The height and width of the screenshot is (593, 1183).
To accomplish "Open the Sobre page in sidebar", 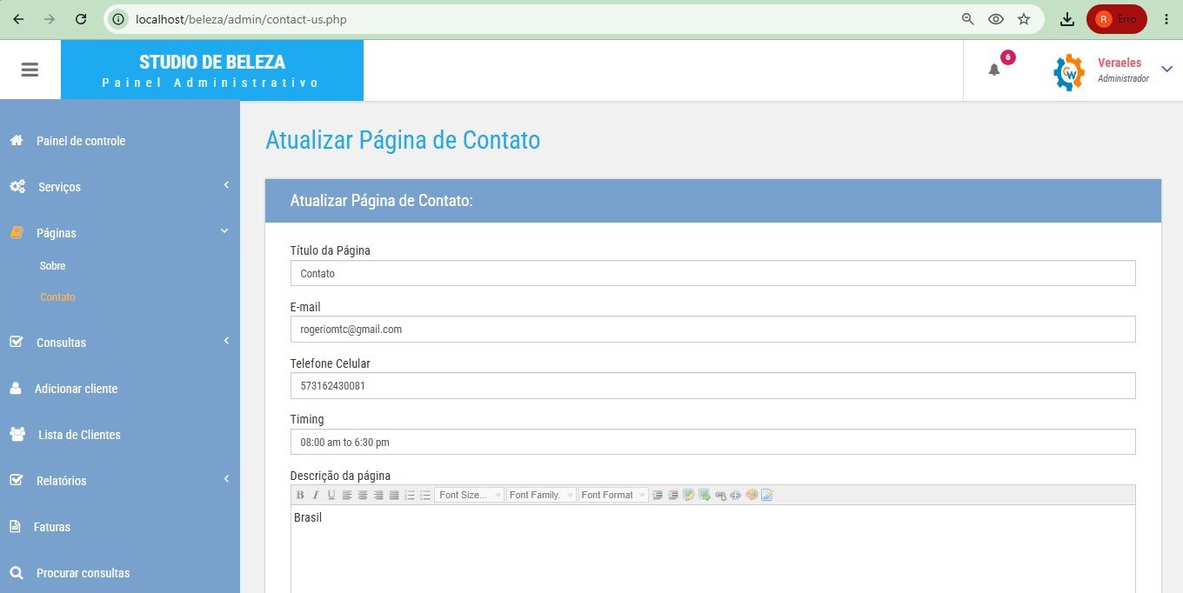I will (x=53, y=266).
